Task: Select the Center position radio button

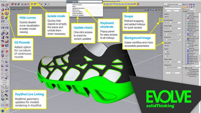Action: (x=165, y=54)
